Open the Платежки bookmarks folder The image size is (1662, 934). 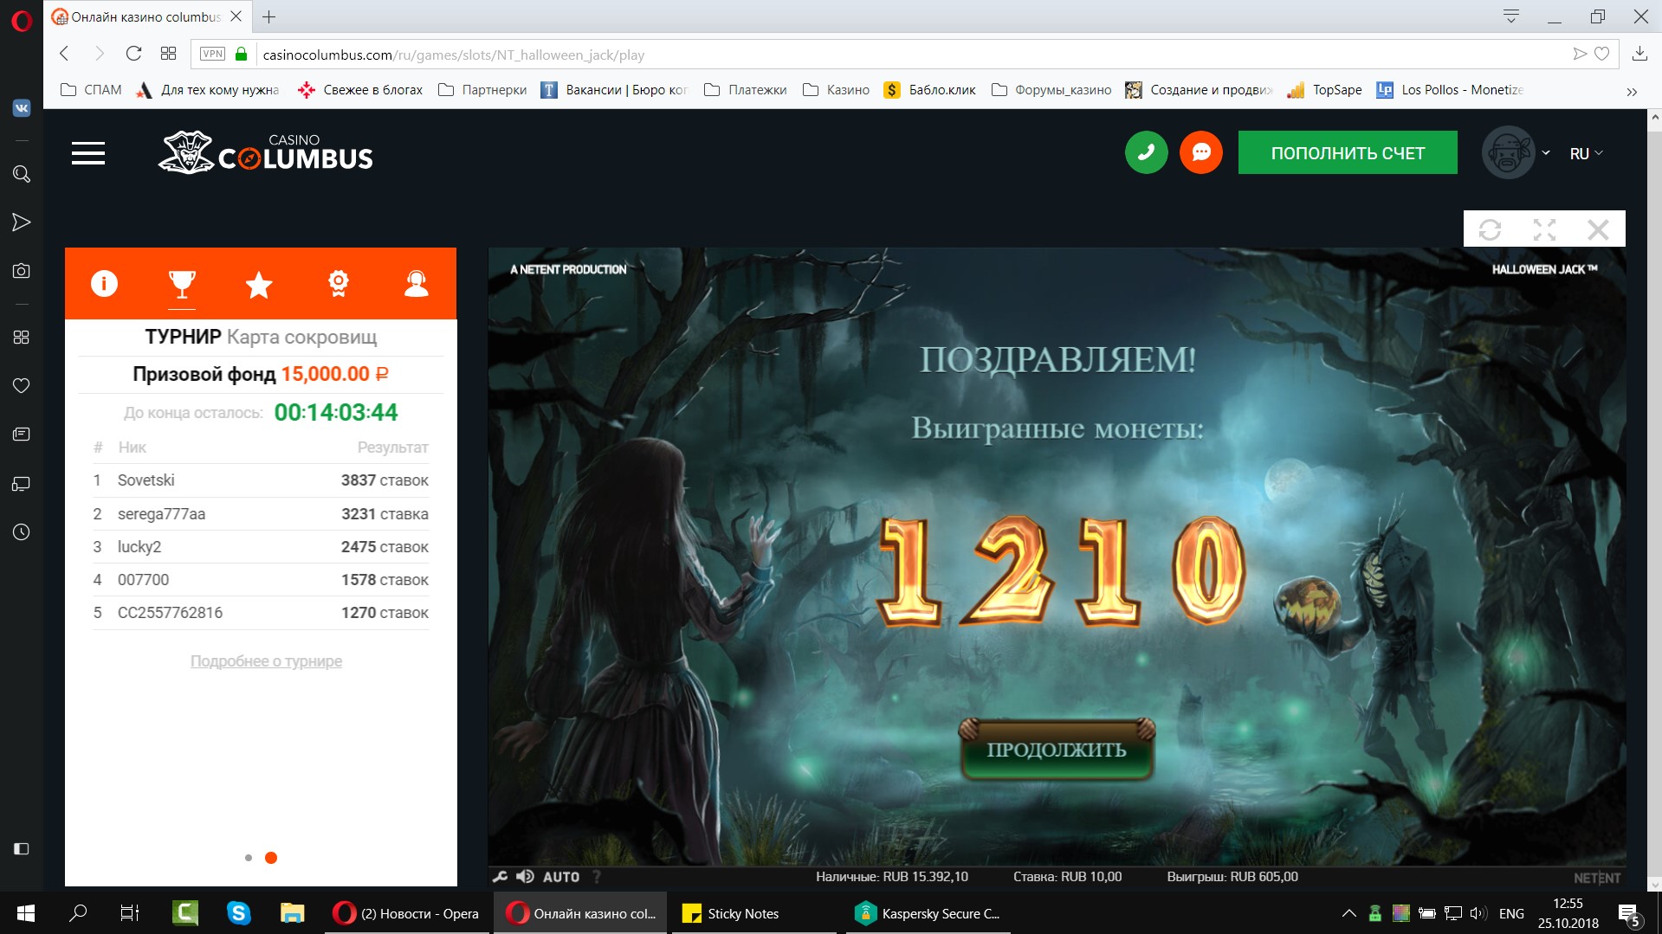point(746,89)
